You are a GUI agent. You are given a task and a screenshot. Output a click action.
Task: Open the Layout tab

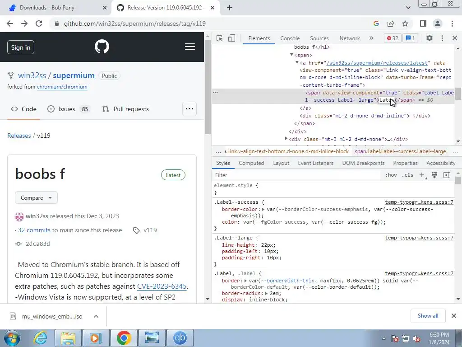point(281,163)
